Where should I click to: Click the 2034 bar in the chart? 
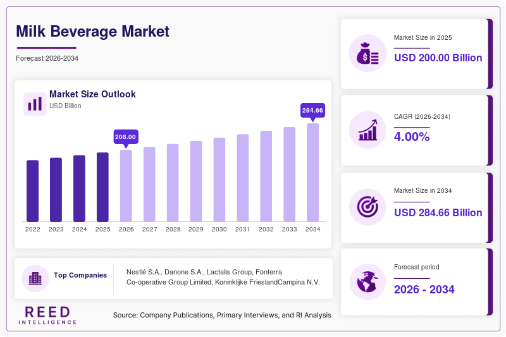click(x=312, y=173)
